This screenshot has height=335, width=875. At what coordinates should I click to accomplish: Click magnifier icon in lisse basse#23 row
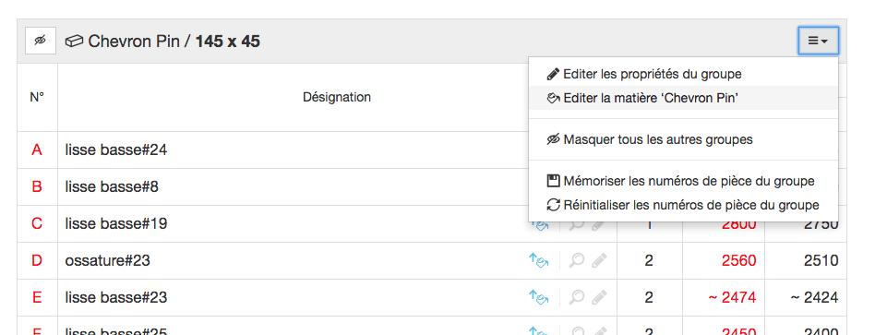577,297
